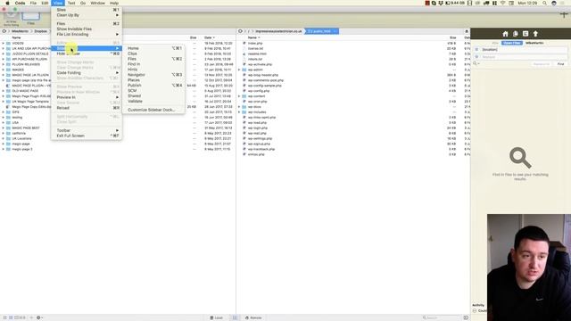The height and width of the screenshot is (321, 571).
Task: Select the public_html path segment
Action: (x=321, y=31)
